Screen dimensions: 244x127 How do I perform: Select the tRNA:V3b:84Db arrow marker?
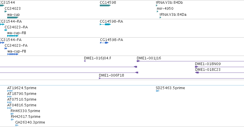coord(157,5)
